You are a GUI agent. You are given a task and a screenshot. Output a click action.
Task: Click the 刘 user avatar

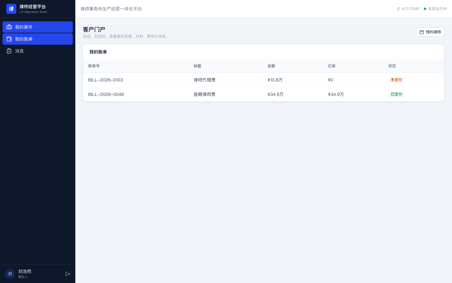tap(10, 274)
